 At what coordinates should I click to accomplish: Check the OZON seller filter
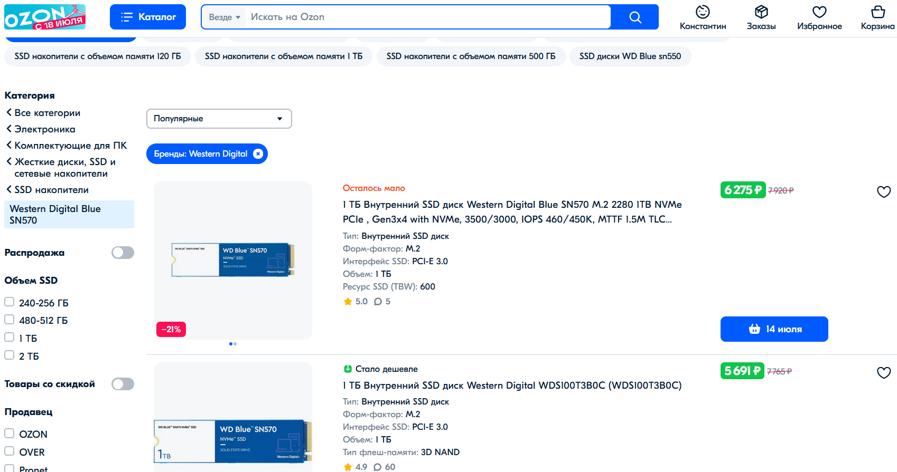click(10, 434)
